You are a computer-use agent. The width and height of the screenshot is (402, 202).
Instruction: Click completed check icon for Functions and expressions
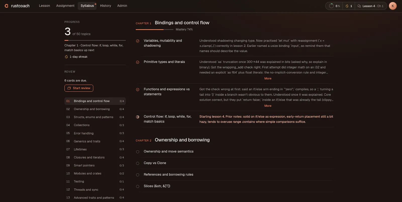click(138, 90)
